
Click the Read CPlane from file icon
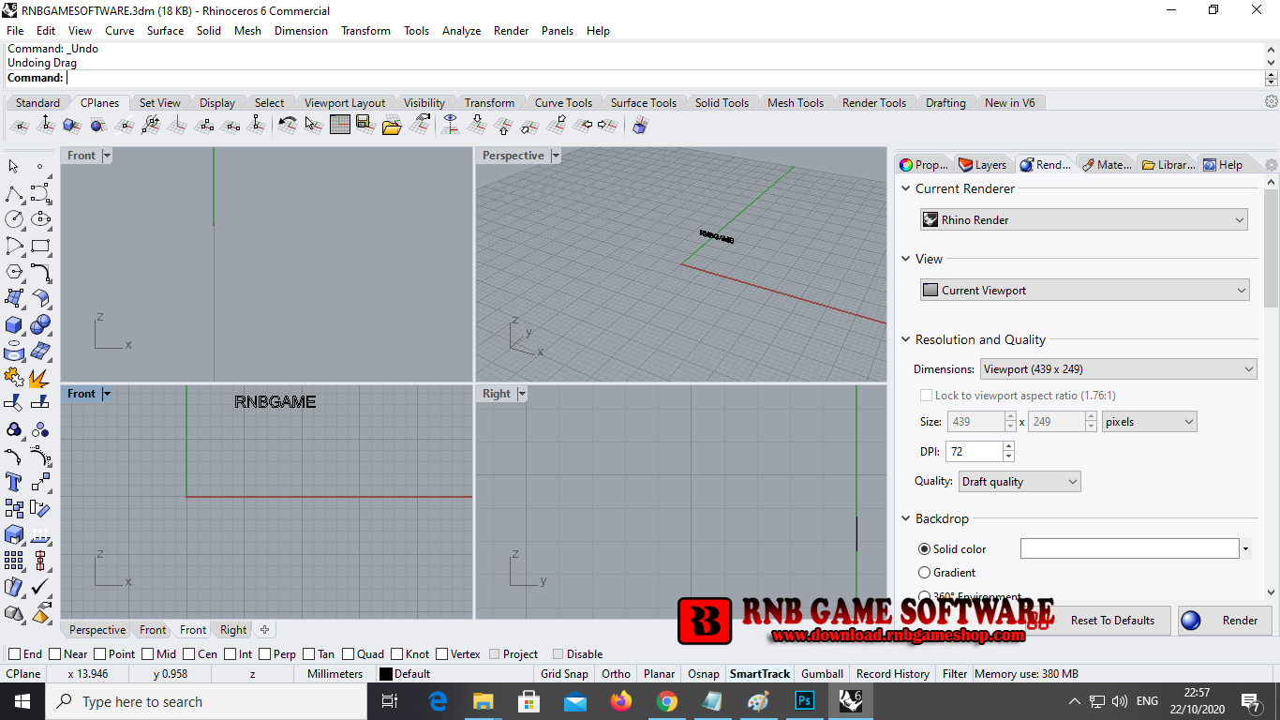pos(392,124)
